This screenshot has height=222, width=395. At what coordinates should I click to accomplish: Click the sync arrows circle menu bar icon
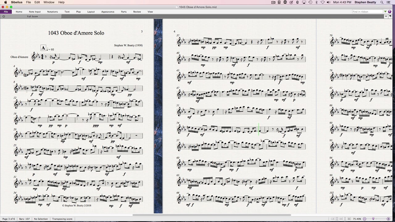(x=285, y=2)
